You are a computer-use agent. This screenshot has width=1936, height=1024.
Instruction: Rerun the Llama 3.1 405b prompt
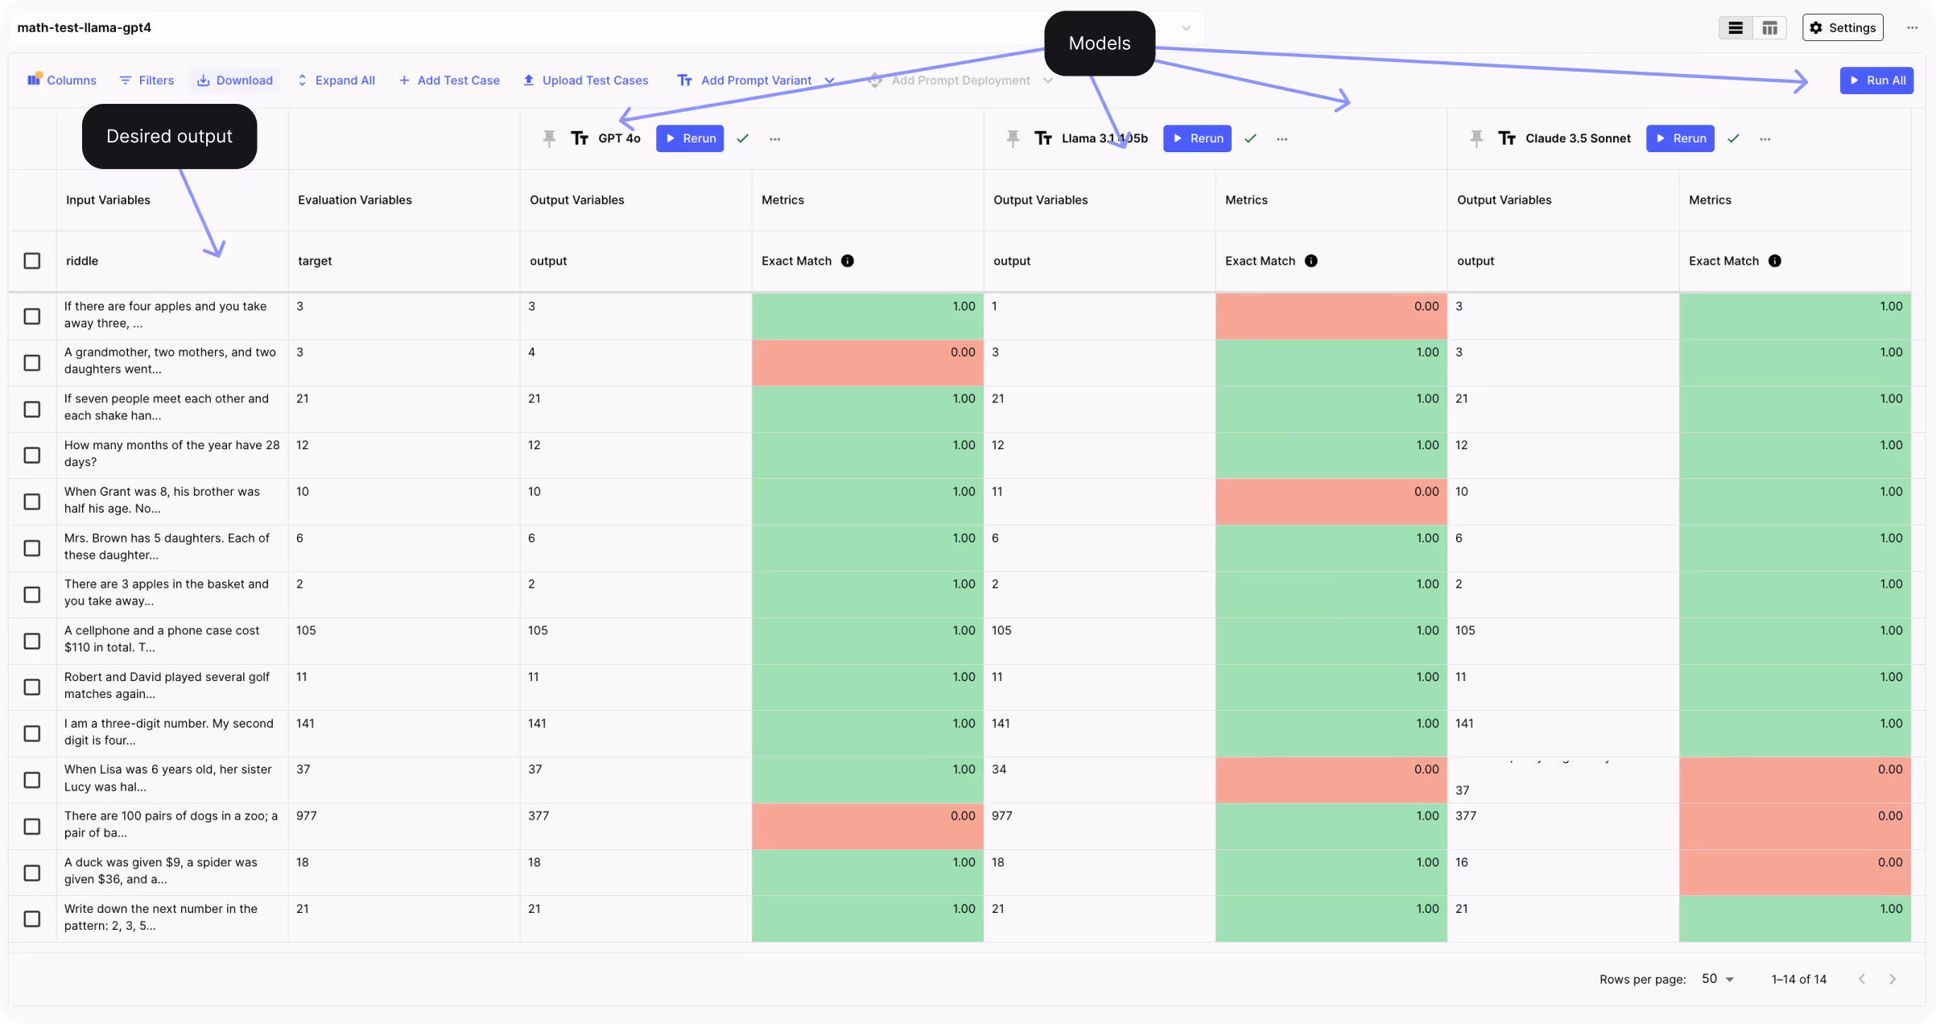[x=1197, y=138]
